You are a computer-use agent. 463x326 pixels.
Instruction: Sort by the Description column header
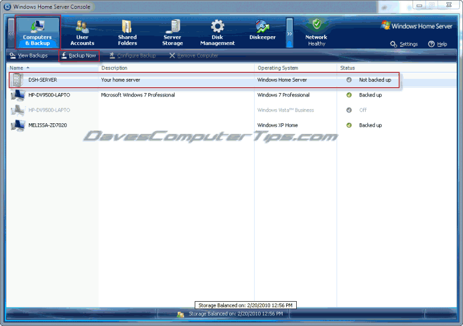[x=176, y=68]
